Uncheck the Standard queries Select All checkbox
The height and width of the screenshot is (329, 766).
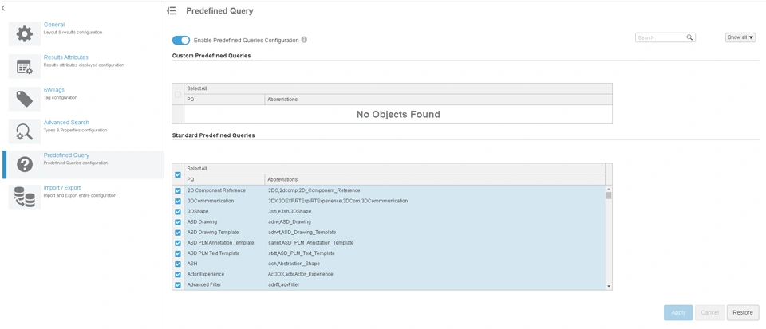pos(178,174)
